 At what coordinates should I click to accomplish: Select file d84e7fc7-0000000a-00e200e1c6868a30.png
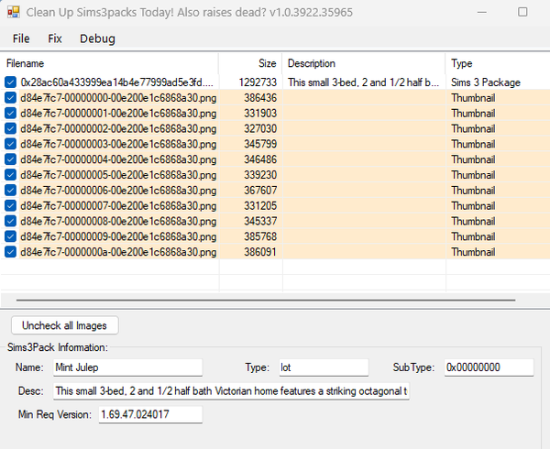pos(118,252)
